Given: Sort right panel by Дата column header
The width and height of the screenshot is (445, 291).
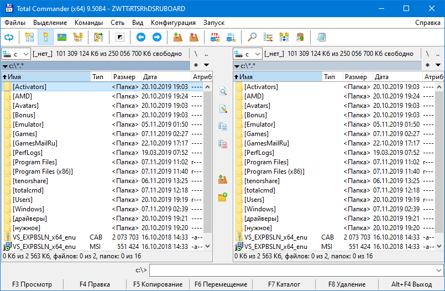Looking at the screenshot, I should click(x=397, y=77).
